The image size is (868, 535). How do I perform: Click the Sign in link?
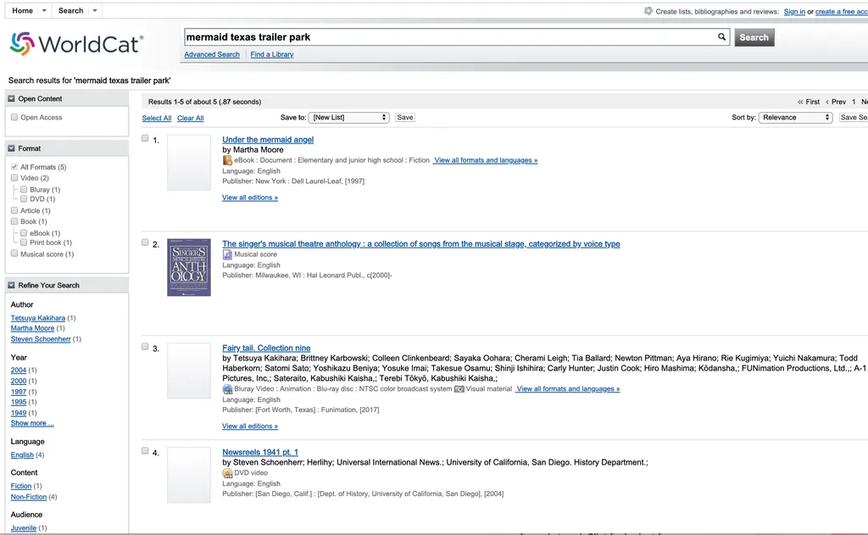coord(794,12)
